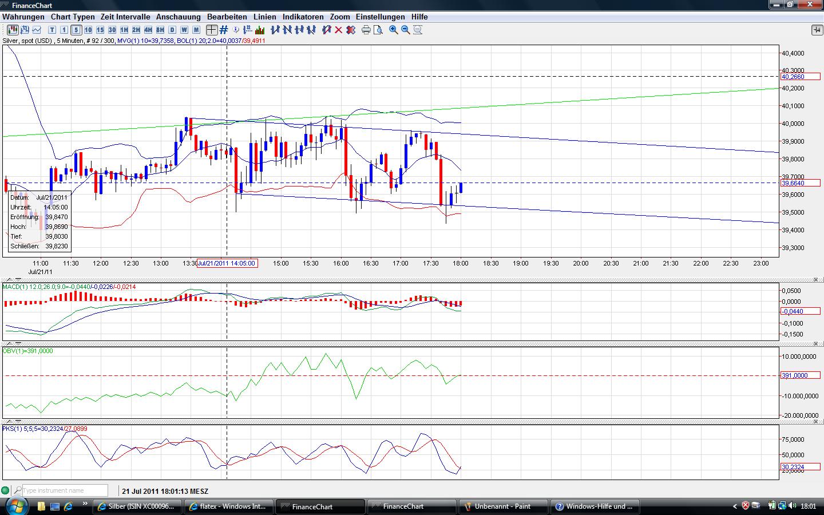Click the 40,2660 price level marker
This screenshot has height=515, width=824.
pos(800,77)
